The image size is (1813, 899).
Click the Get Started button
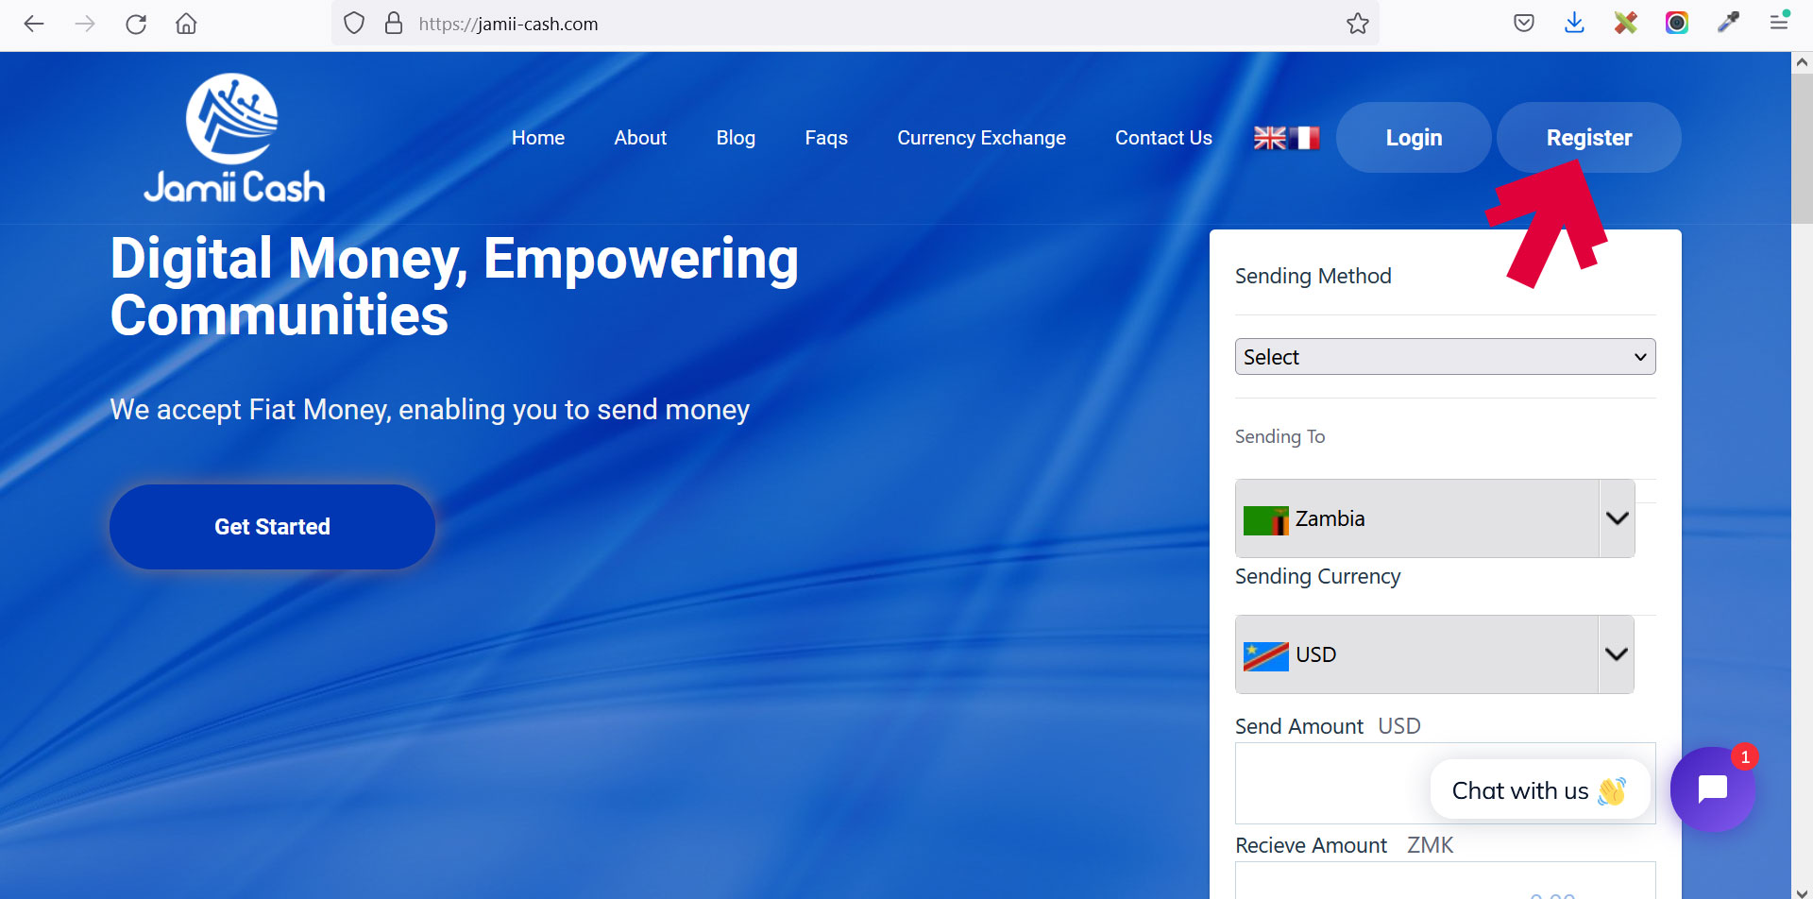coord(272,527)
